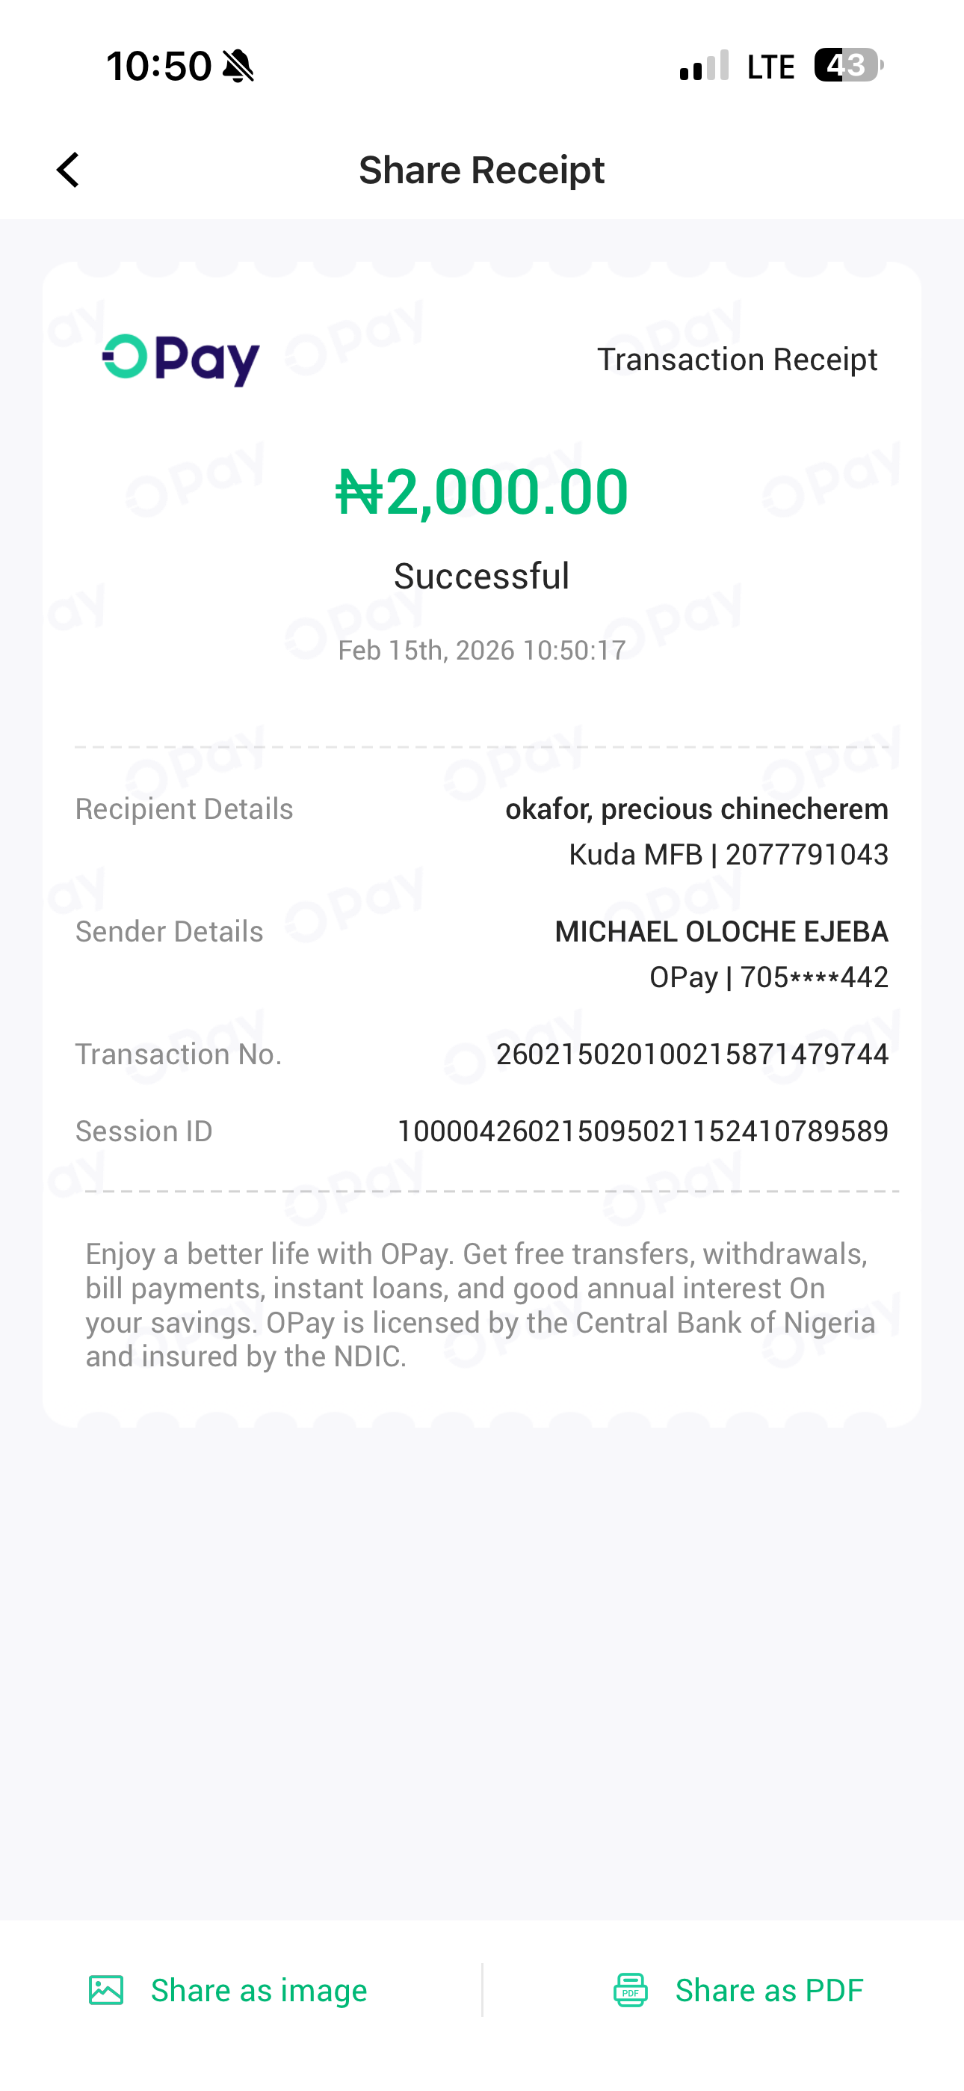Tap the back arrow icon
Image resolution: width=964 pixels, height=2091 pixels.
68,171
